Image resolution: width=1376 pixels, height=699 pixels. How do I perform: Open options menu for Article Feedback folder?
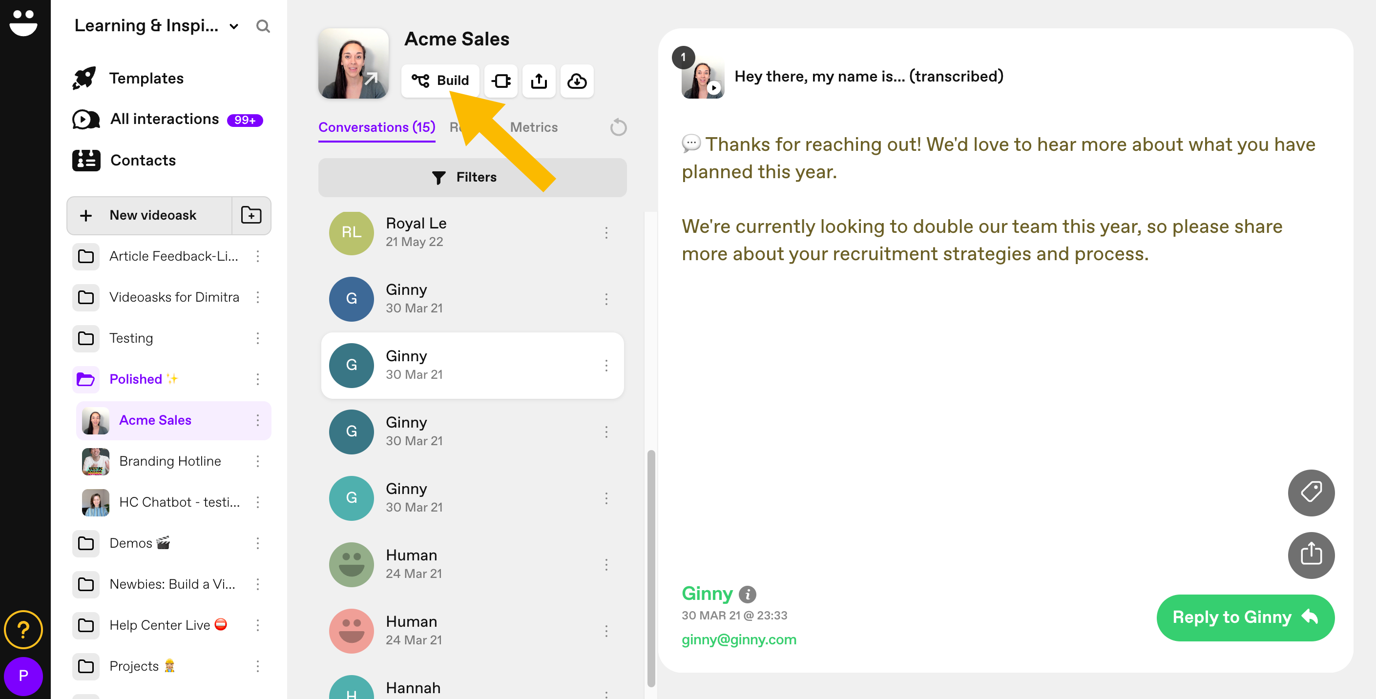tap(258, 256)
